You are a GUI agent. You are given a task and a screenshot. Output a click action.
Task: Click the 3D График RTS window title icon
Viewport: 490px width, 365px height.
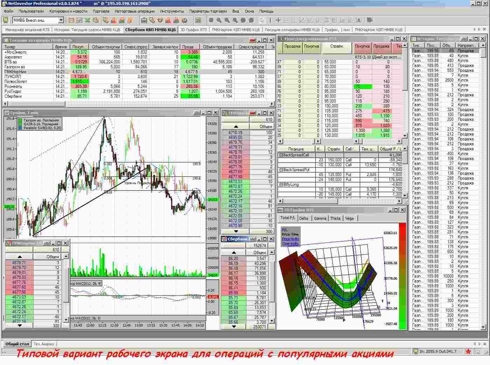coord(281,210)
